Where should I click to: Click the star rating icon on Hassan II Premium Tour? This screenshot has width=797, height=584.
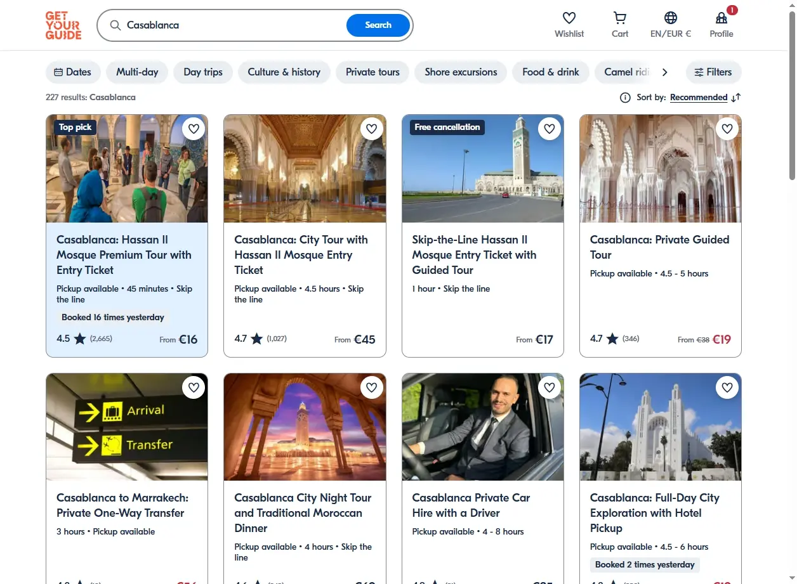[x=80, y=339]
